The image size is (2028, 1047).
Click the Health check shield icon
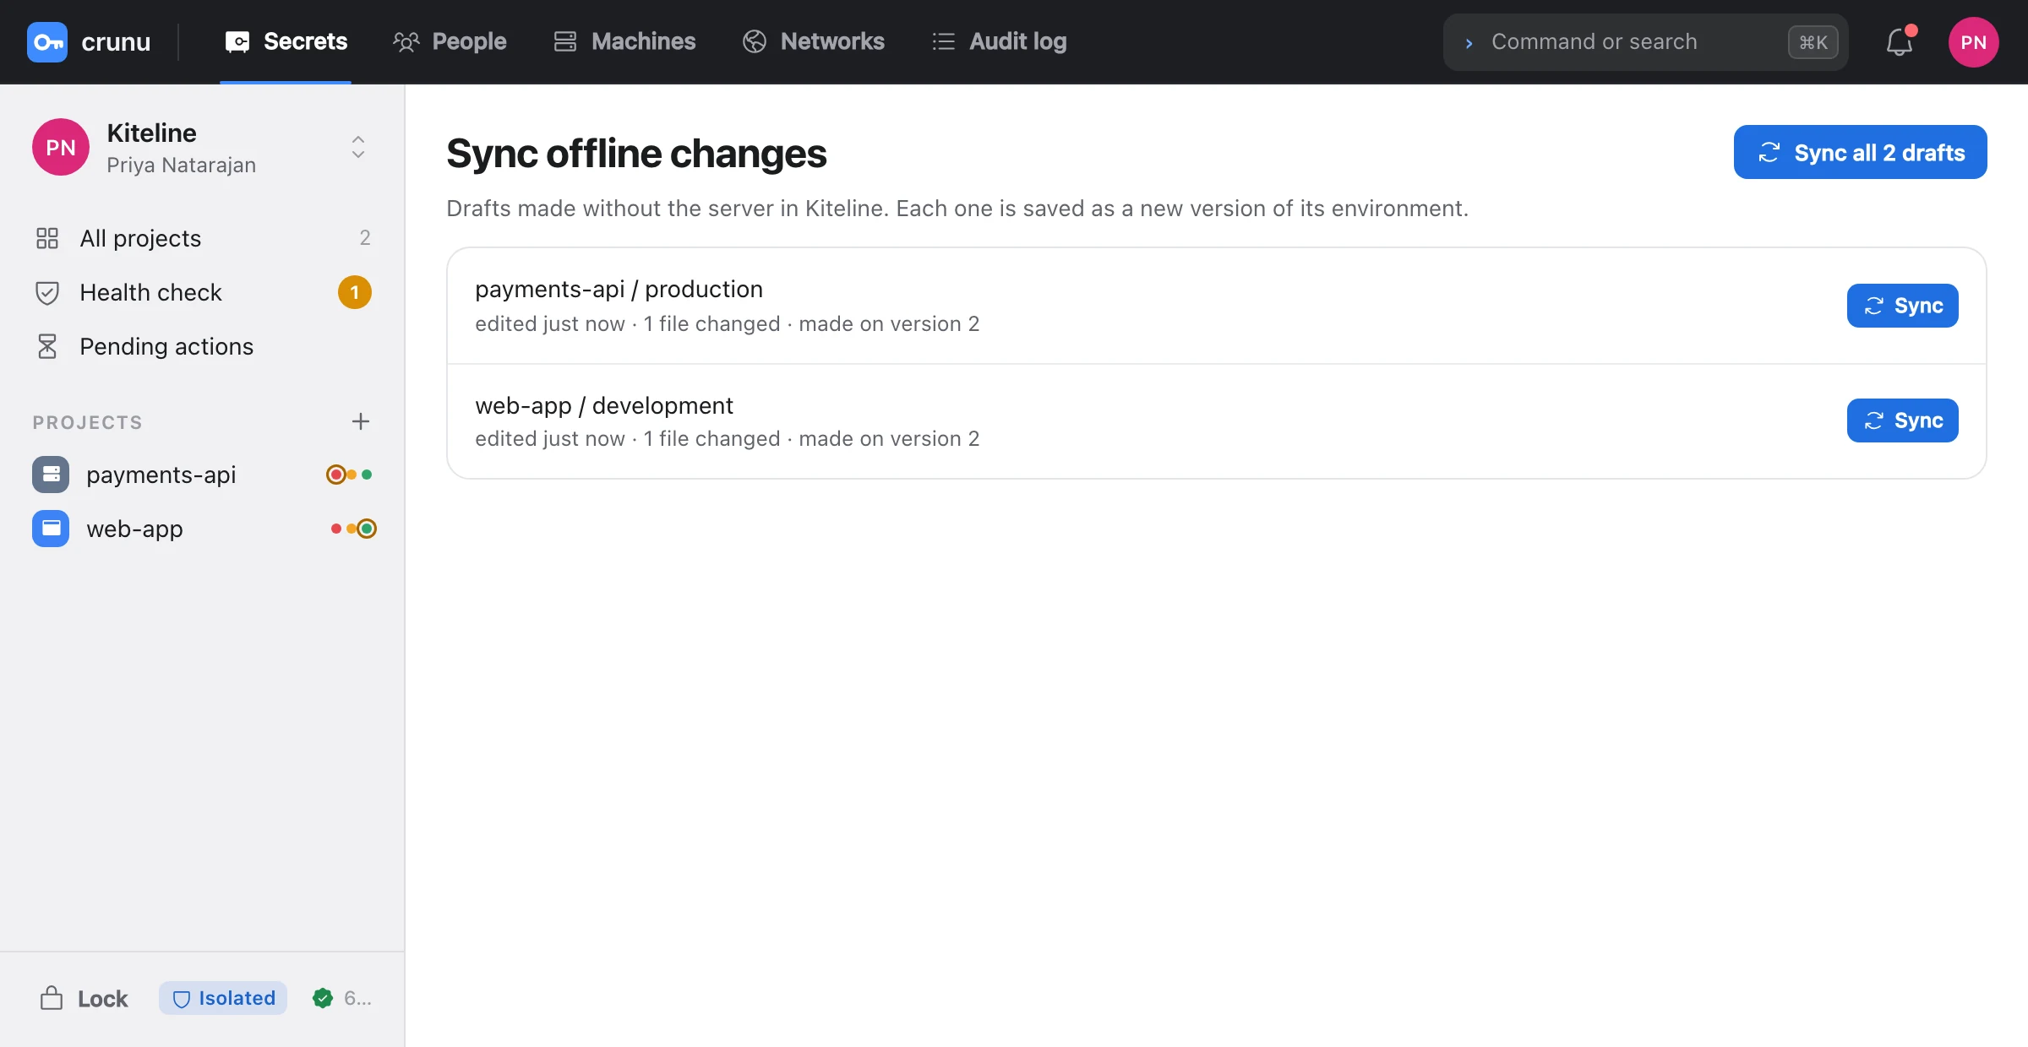47,293
